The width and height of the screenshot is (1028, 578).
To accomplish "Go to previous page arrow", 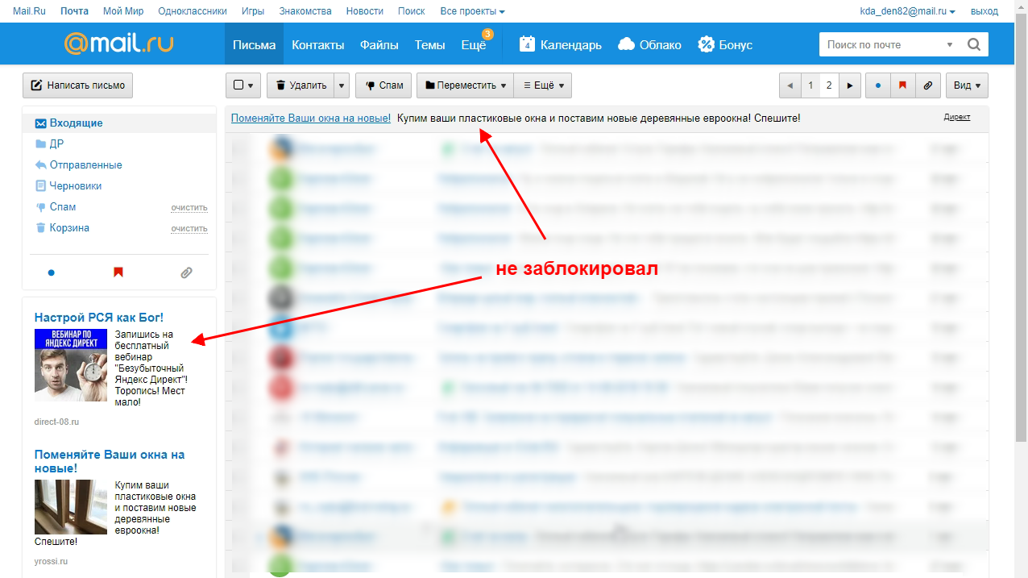I will (790, 85).
